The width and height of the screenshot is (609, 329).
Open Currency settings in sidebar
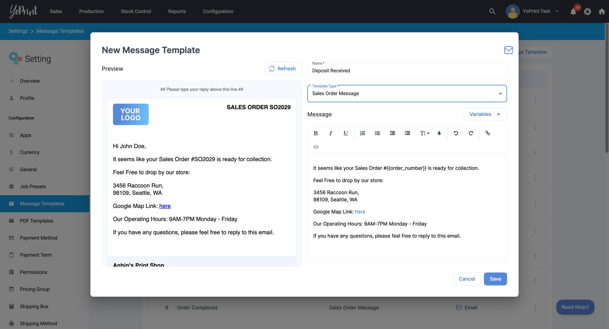30,152
